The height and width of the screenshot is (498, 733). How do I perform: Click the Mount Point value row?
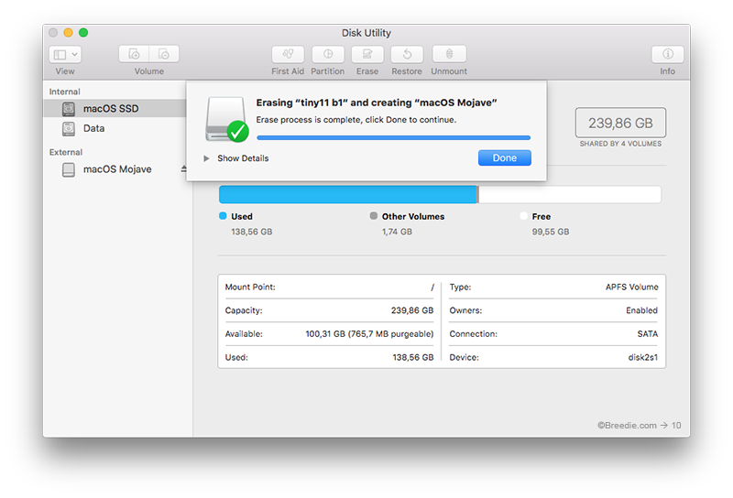pyautogui.click(x=329, y=287)
